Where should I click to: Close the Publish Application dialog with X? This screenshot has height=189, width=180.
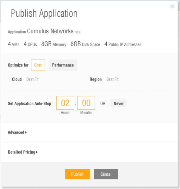[x=172, y=6]
